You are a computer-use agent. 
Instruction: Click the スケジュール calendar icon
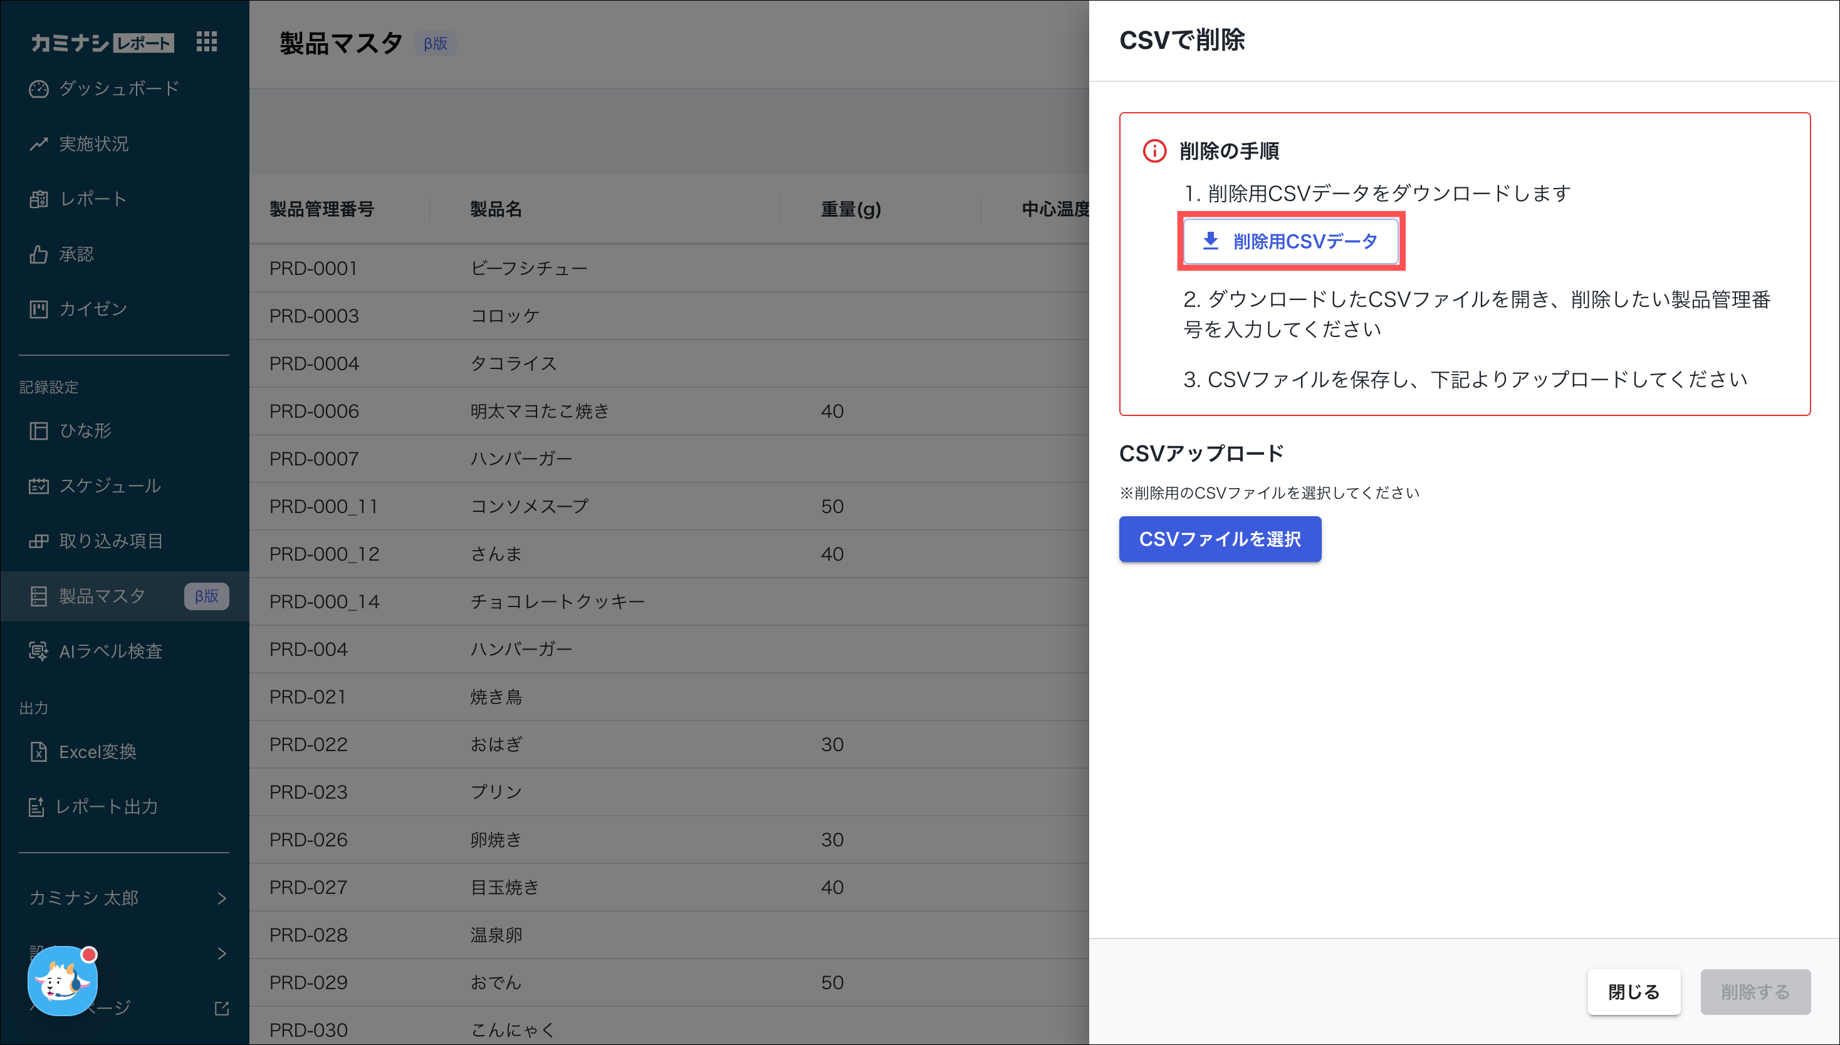[38, 486]
